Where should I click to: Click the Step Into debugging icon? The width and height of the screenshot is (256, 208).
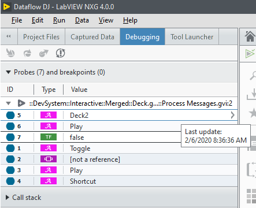tap(10, 53)
